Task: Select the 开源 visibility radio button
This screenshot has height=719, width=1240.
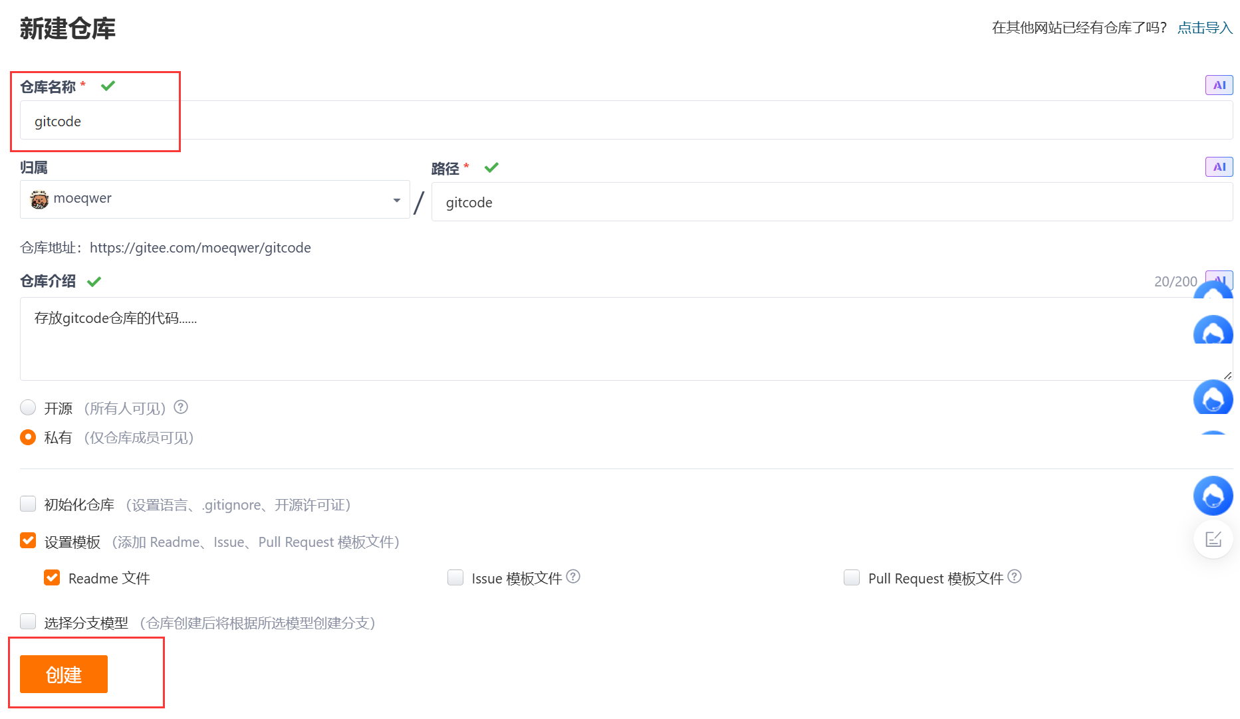Action: (28, 407)
